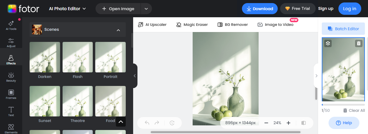The width and height of the screenshot is (368, 134).
Task: Click the undo arrow icon
Action: click(147, 123)
